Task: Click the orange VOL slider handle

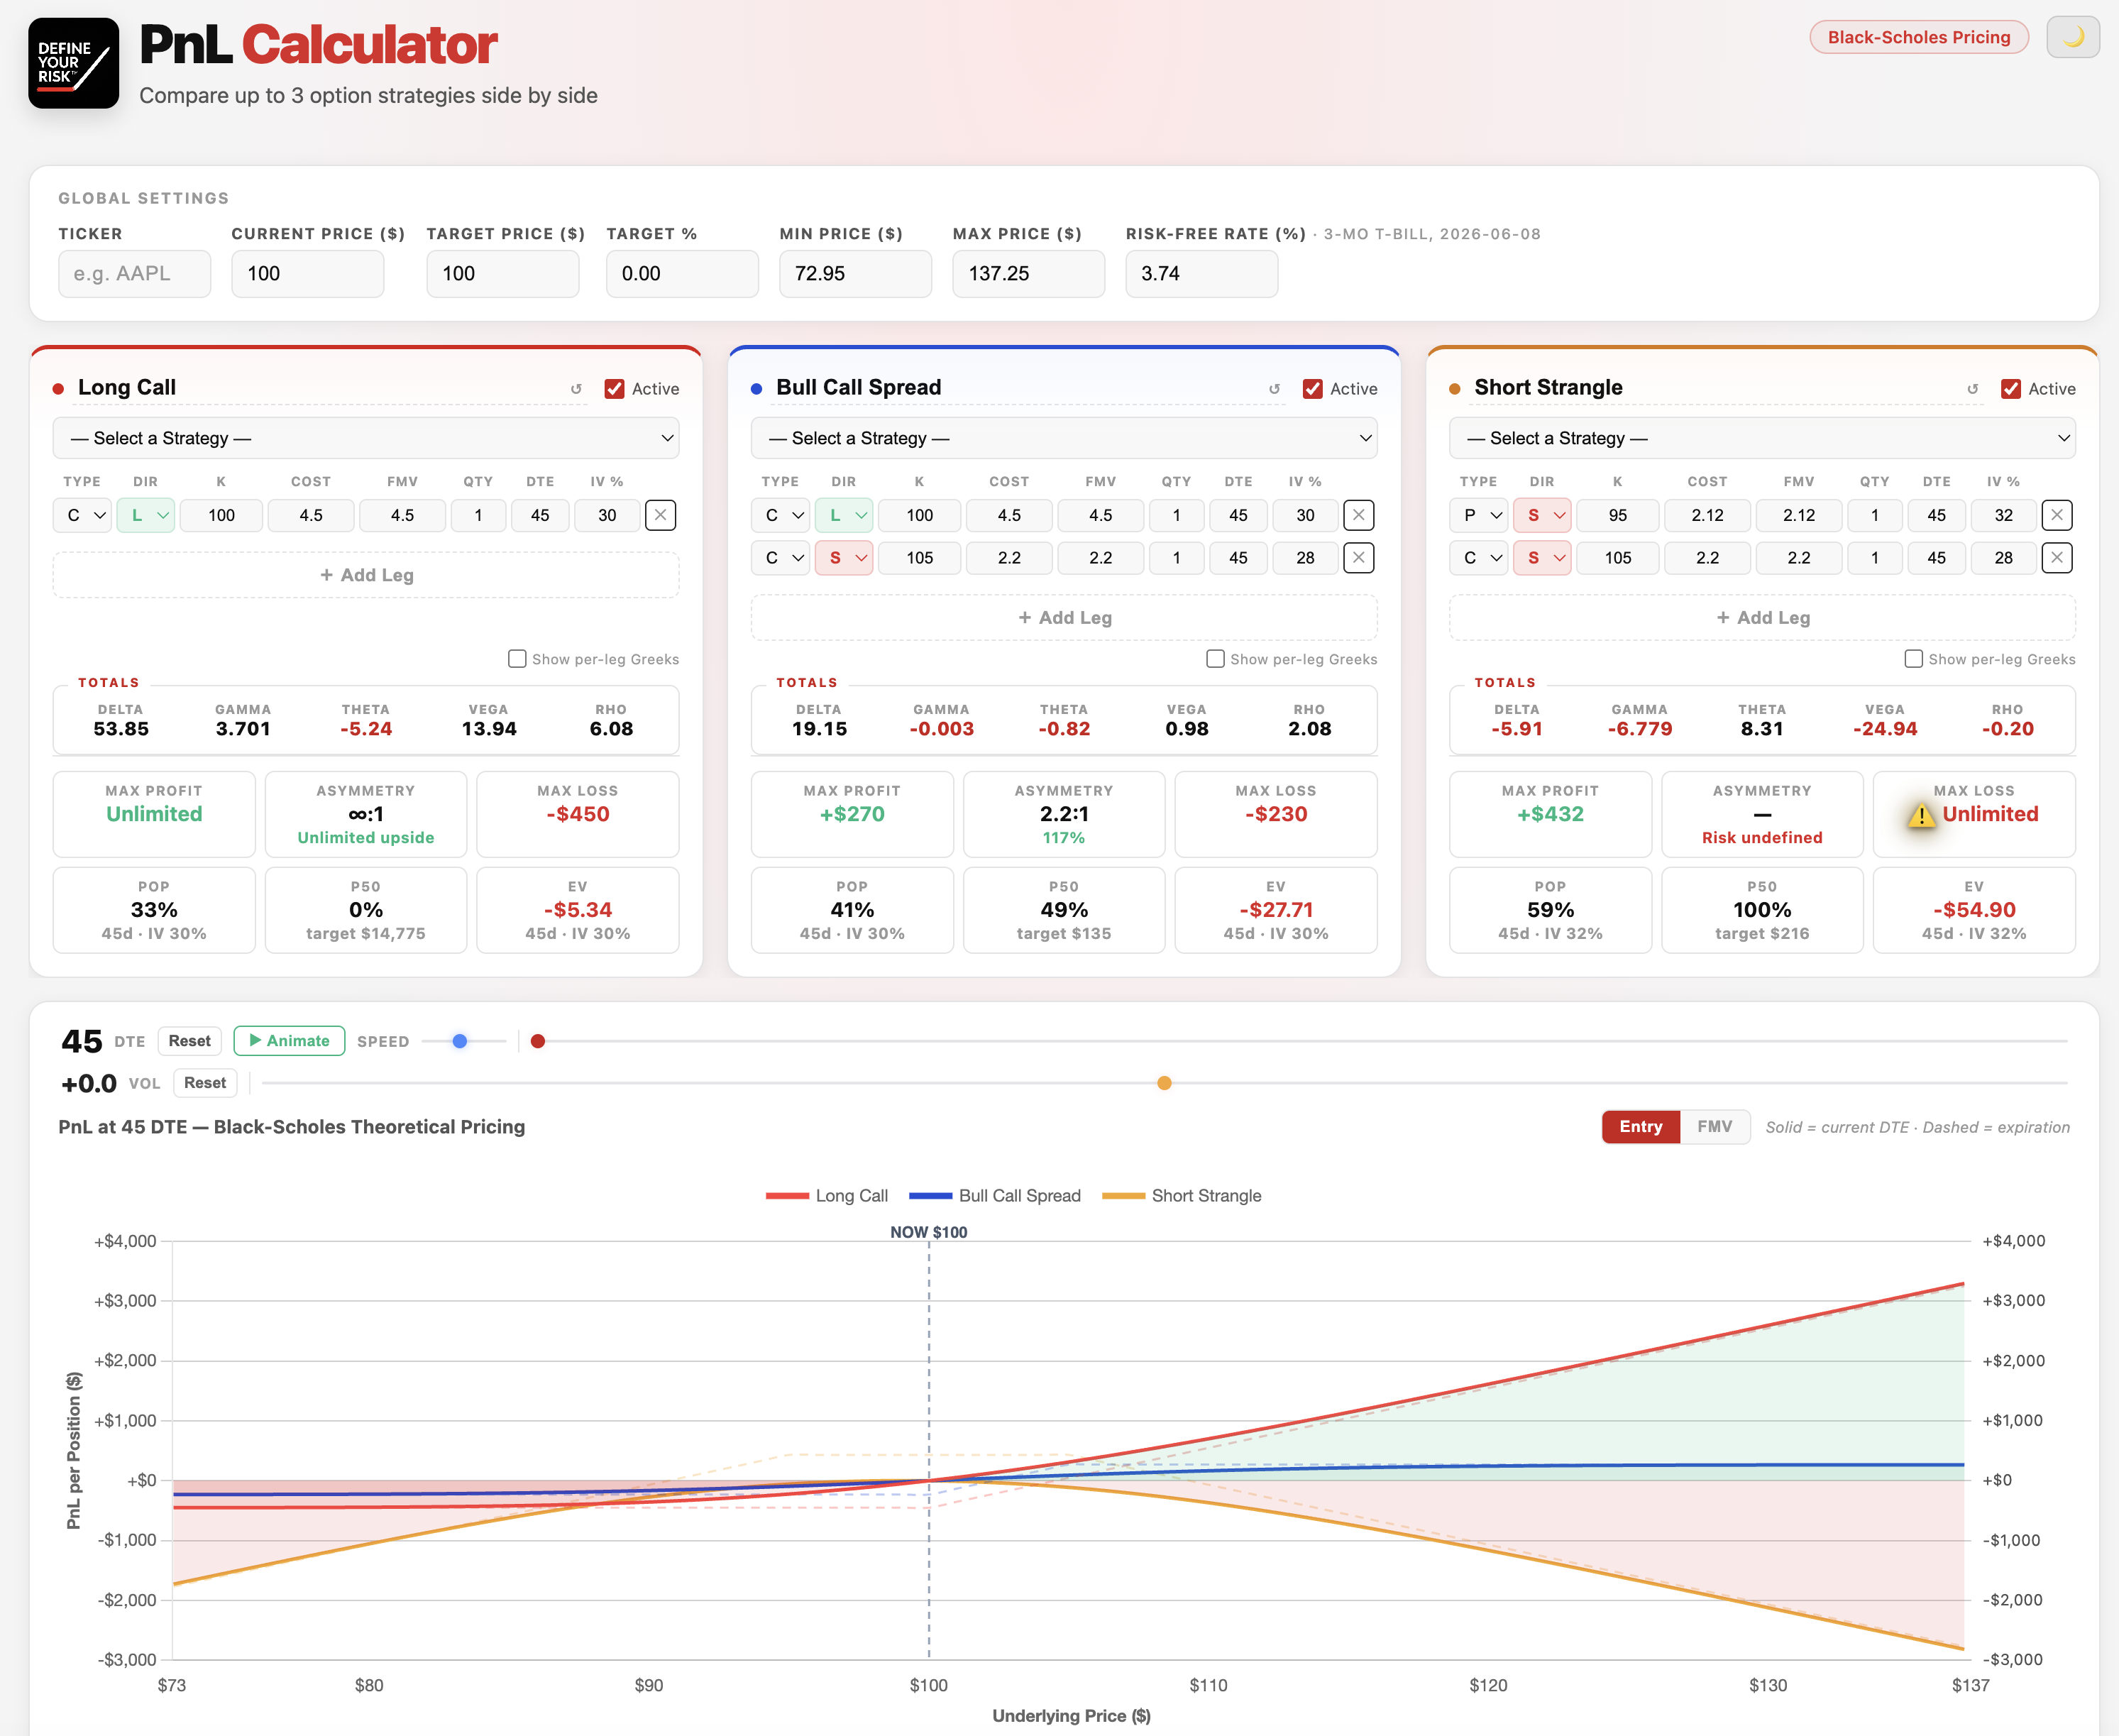Action: click(1164, 1083)
